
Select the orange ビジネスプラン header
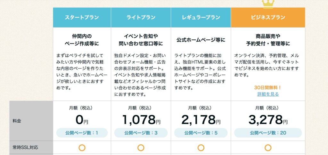268,17
